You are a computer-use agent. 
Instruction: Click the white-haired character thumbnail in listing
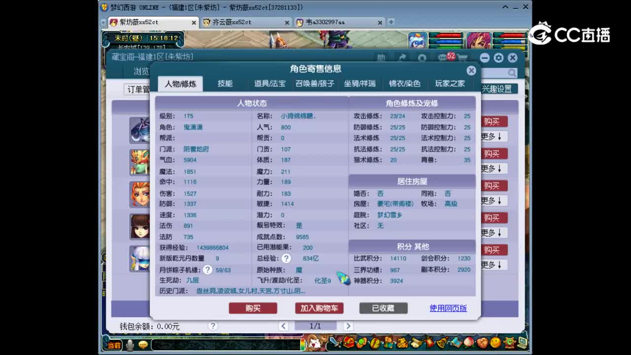pos(140,258)
